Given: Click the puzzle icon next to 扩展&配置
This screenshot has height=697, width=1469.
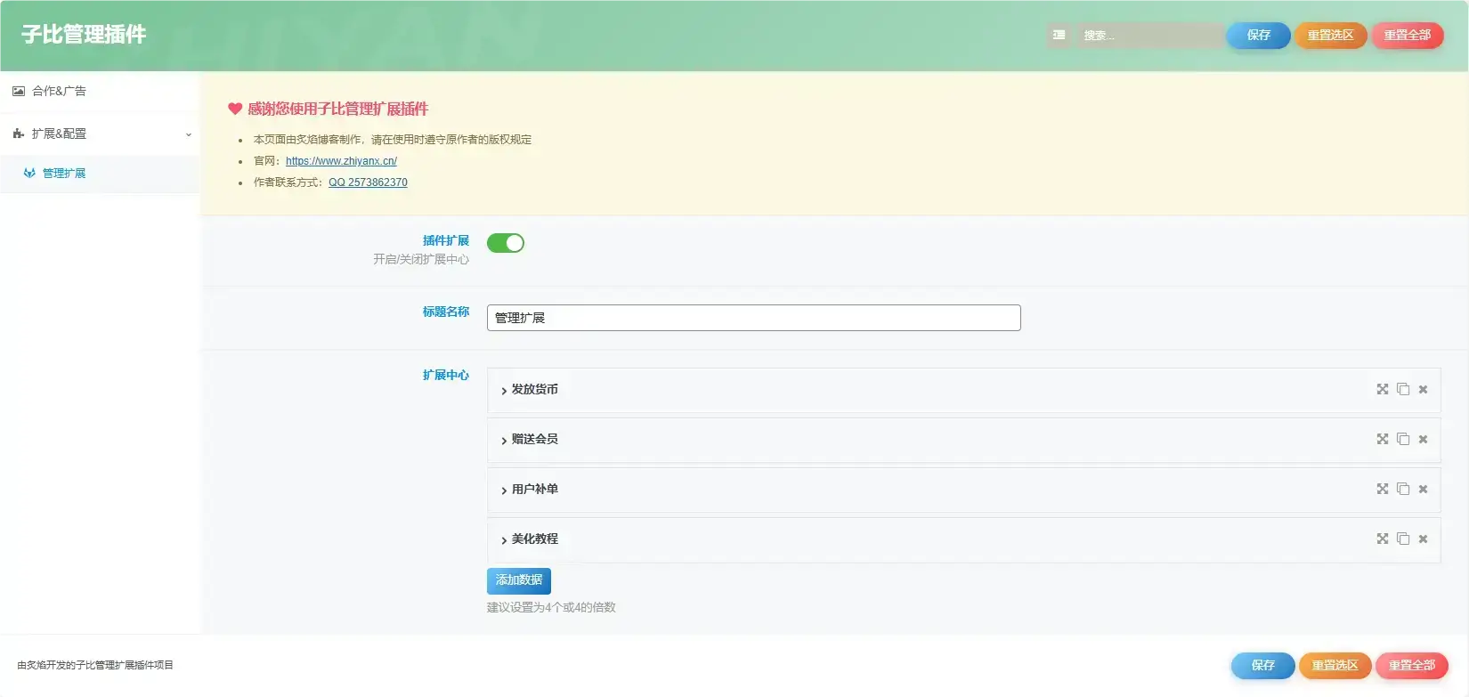Looking at the screenshot, I should pos(18,134).
